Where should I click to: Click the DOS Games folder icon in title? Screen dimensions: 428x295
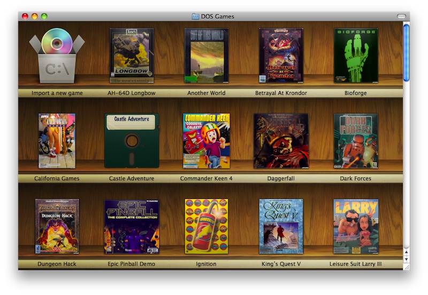coord(196,17)
